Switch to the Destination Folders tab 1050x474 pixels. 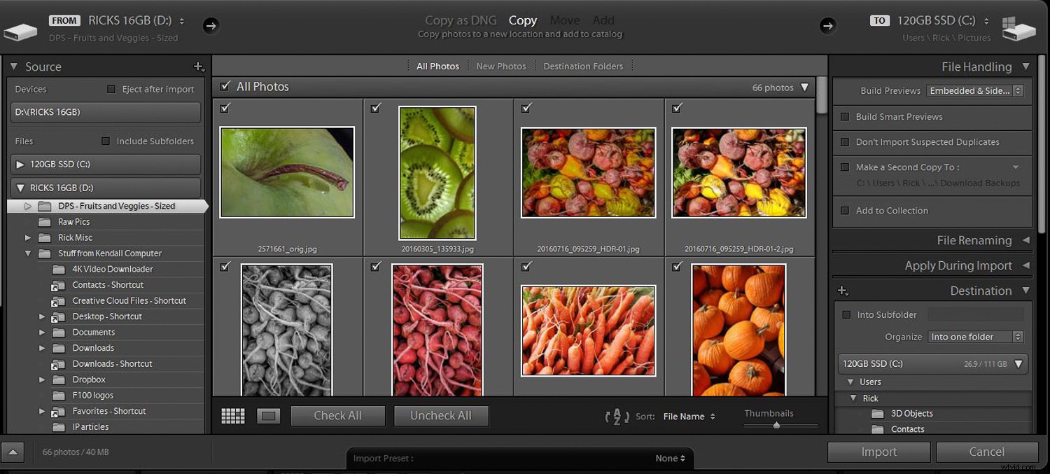tap(583, 65)
